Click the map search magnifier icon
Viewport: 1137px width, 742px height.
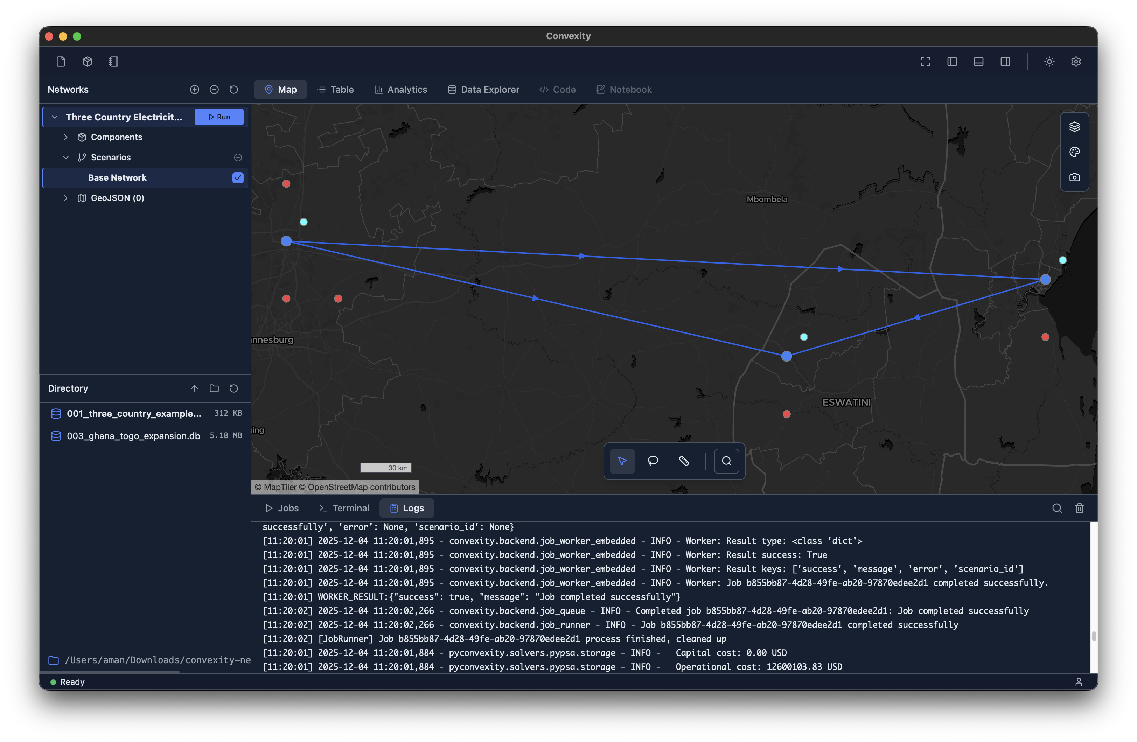click(726, 461)
